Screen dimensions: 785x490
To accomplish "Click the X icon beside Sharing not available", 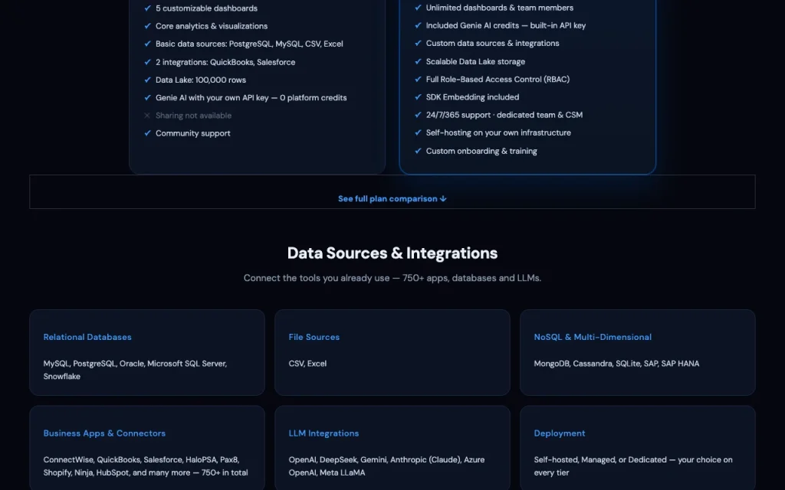I will click(147, 116).
